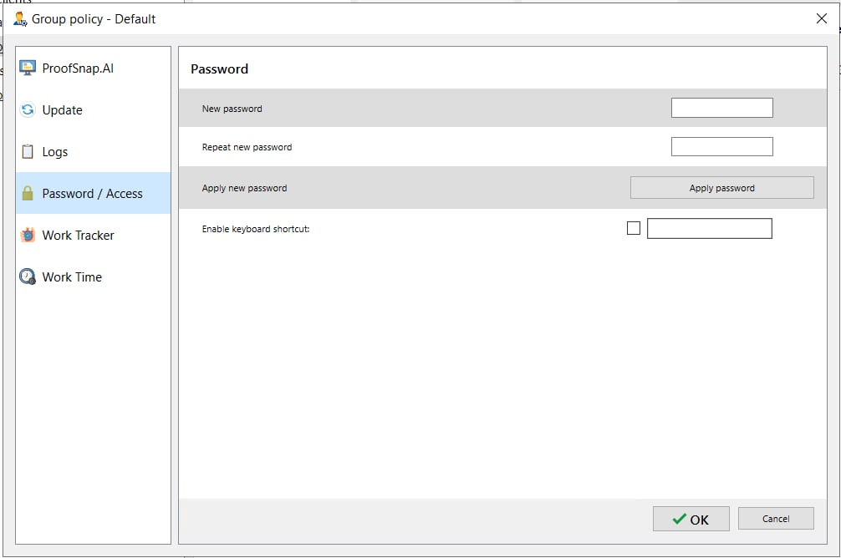
Task: Open the Work Time text label
Action: click(72, 277)
